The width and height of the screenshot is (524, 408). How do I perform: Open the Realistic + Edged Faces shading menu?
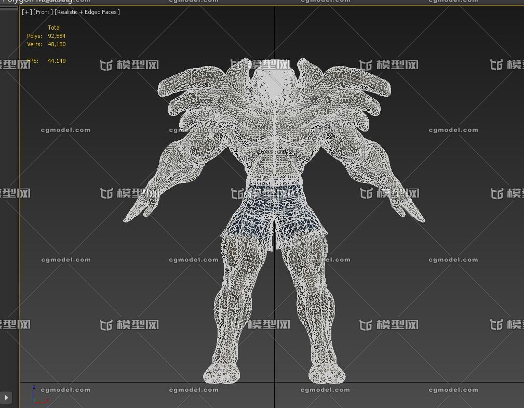87,12
